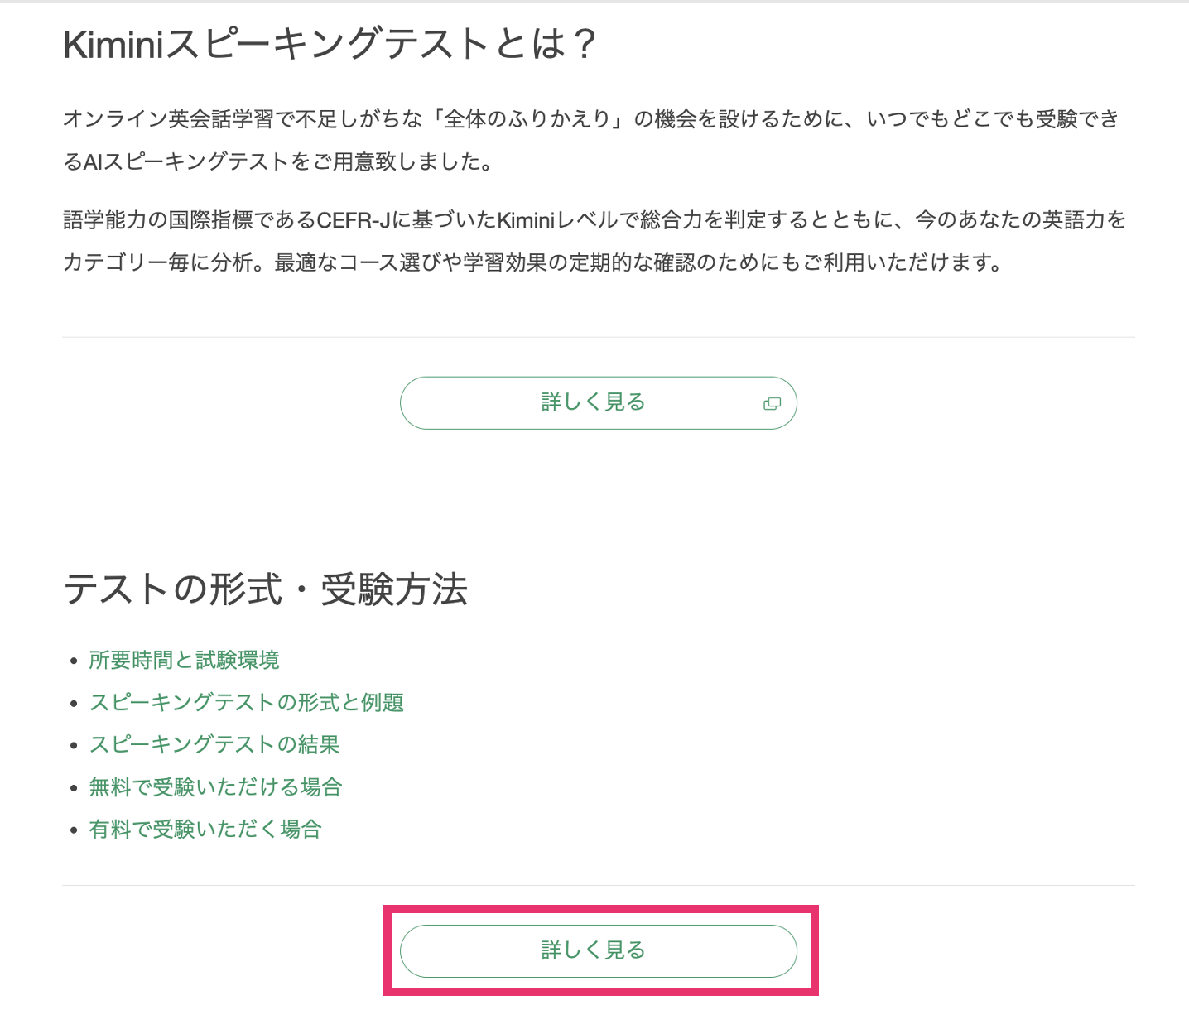The width and height of the screenshot is (1189, 1010).
Task: Click the paragraph starting with オンライン英会話学習
Action: [x=591, y=141]
